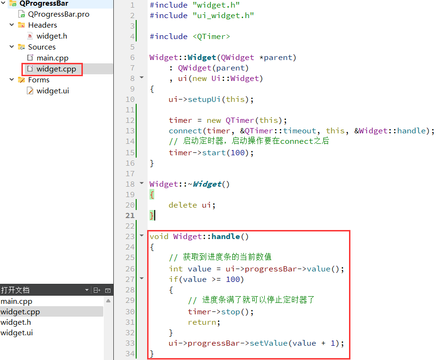Screen dimensions: 439x360
Task: Click 'timer = new QTimer(this);' line
Action: tap(228, 120)
